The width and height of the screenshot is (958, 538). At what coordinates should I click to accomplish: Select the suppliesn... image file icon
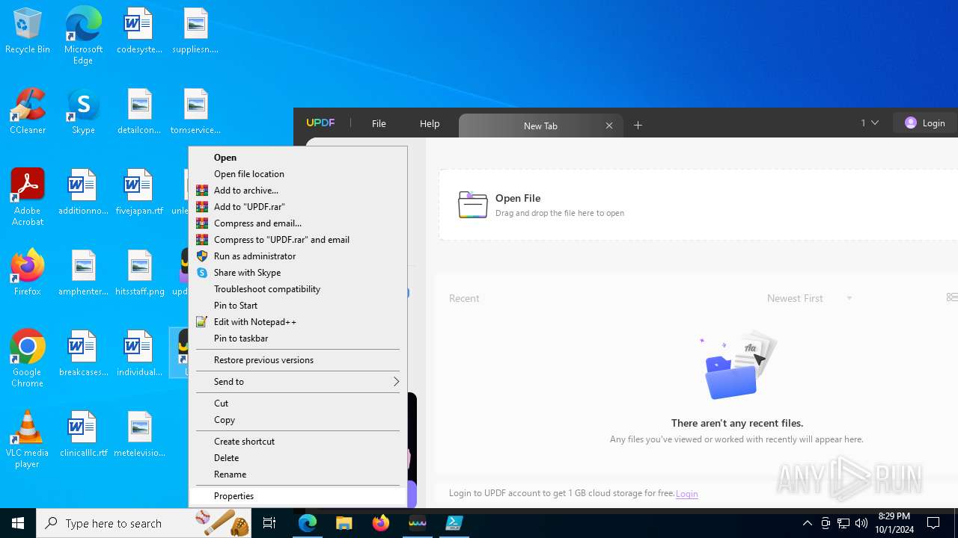point(195,31)
